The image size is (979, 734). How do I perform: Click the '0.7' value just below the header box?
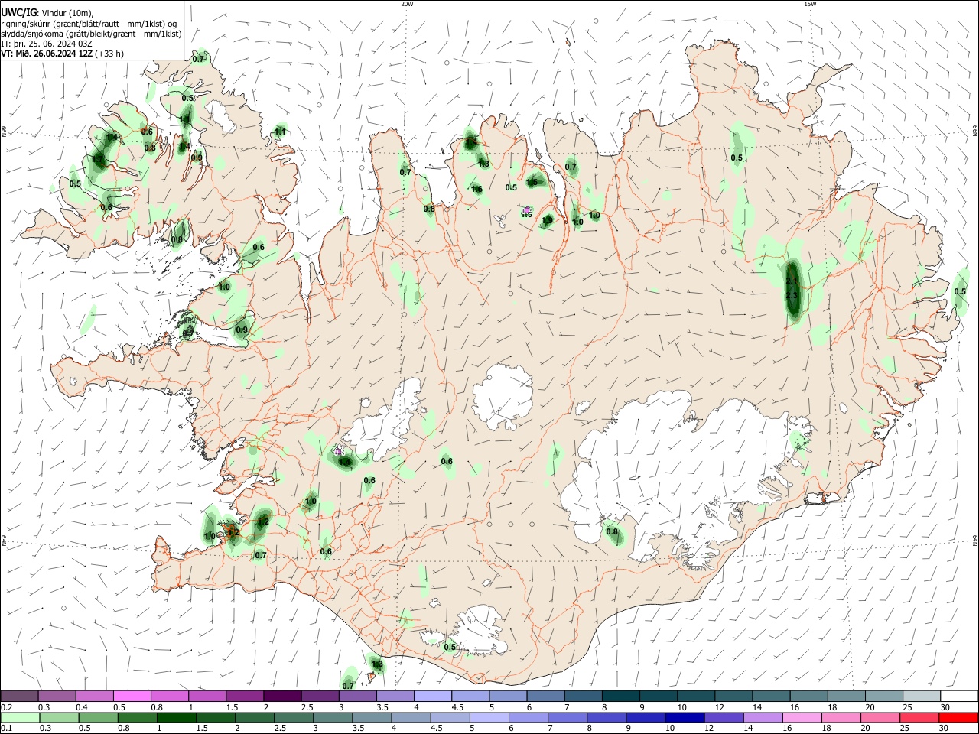198,59
